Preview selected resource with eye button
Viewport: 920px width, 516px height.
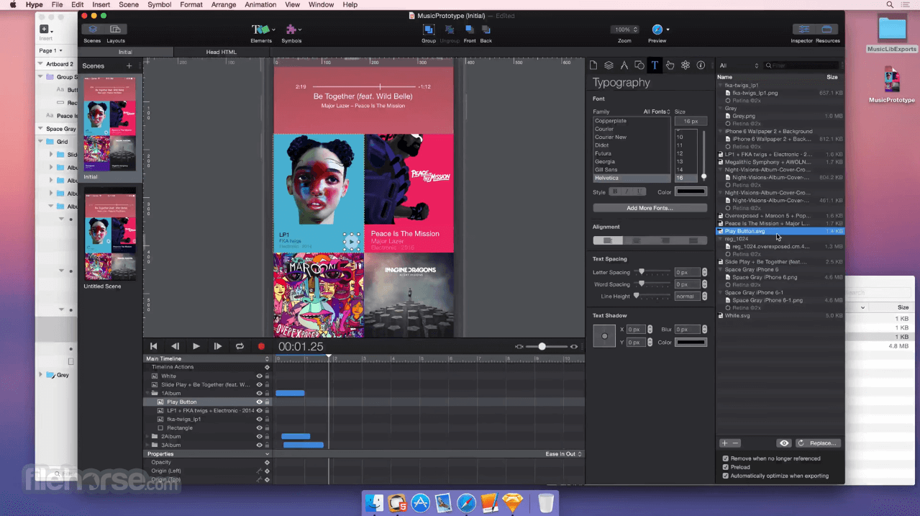tap(784, 443)
